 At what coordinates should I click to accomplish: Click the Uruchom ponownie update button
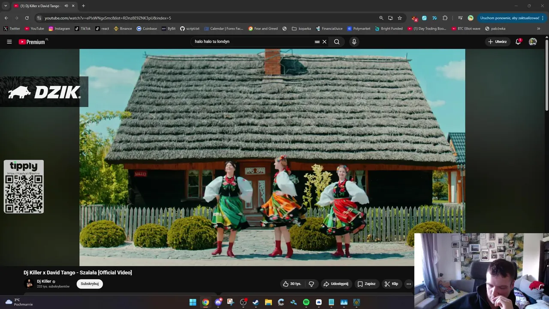coord(512,18)
